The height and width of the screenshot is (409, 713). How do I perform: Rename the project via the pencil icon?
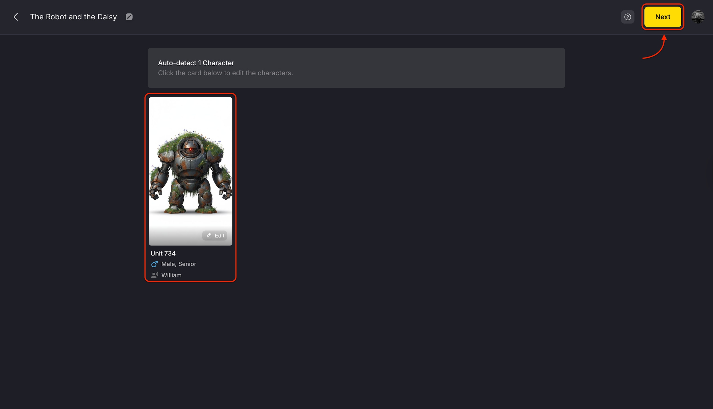[x=129, y=17]
